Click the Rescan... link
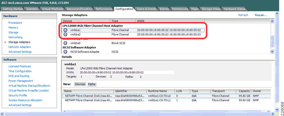 (x=261, y=15)
